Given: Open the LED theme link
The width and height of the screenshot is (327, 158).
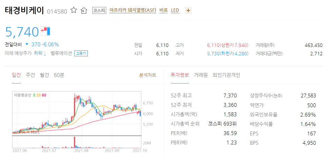Looking at the screenshot, I should 175,10.
